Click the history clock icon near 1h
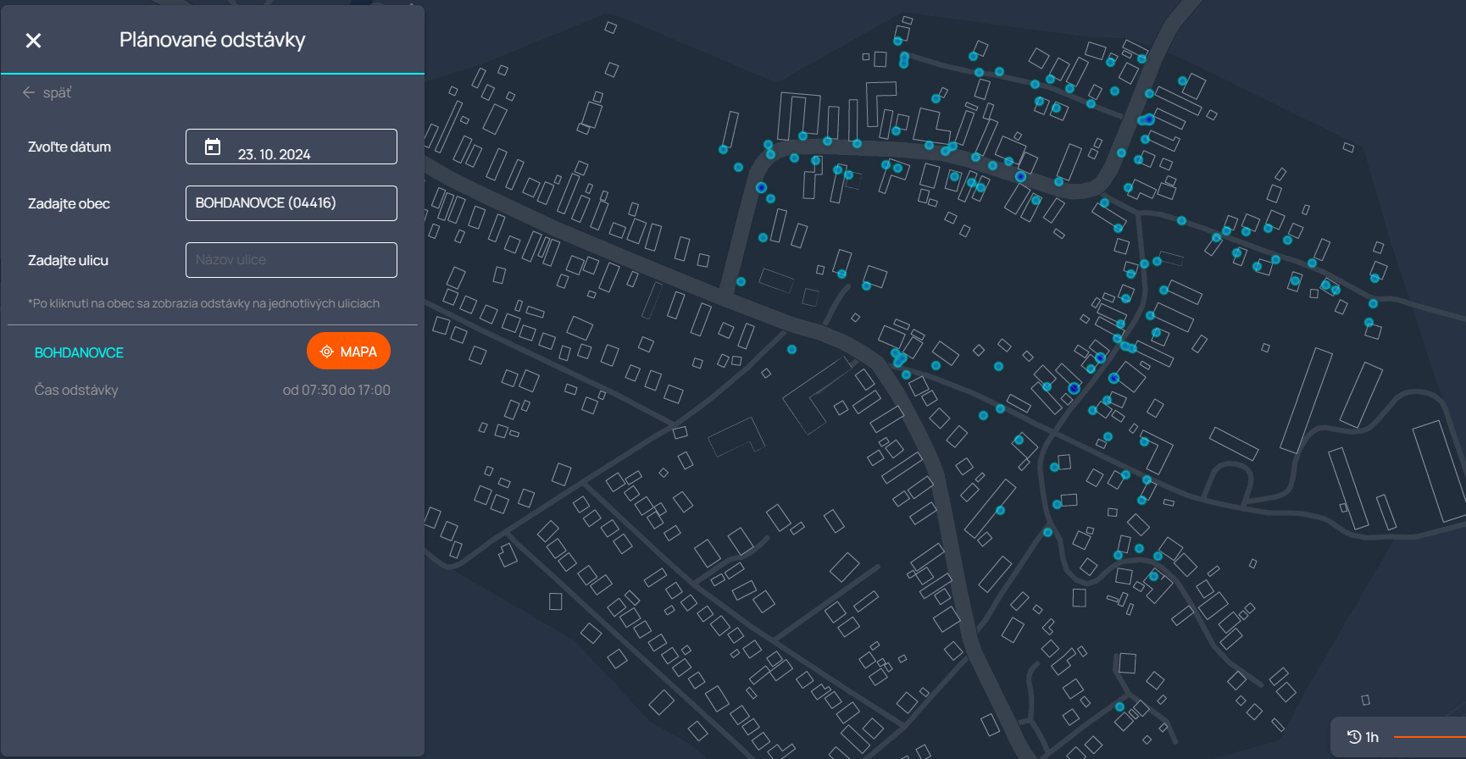This screenshot has height=759, width=1466. pos(1354,737)
